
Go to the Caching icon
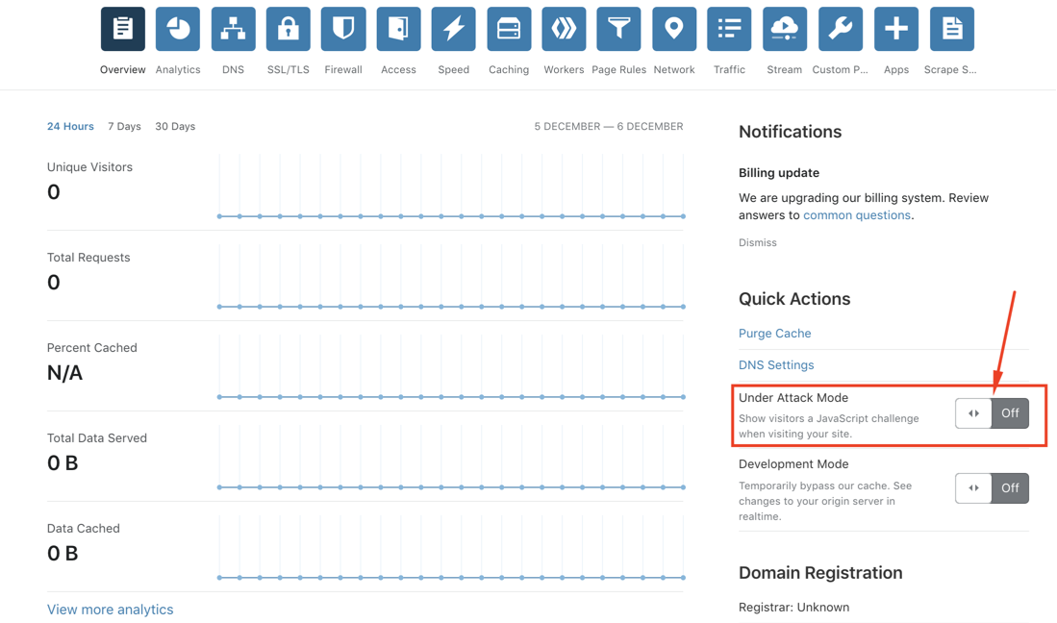509,29
